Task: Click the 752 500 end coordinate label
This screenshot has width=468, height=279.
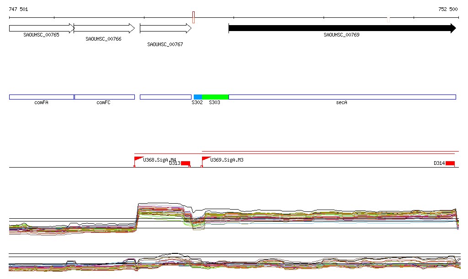Action: coord(448,9)
